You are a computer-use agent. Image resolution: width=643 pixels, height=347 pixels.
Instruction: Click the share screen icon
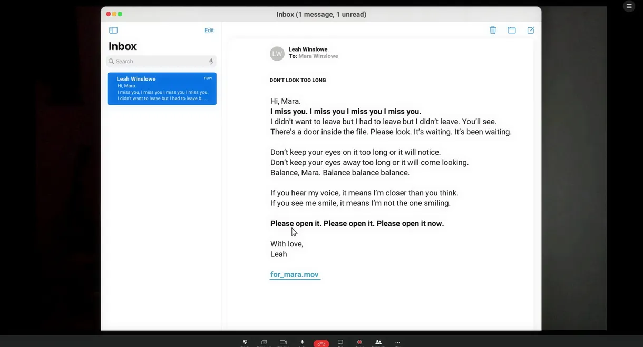coord(264,343)
